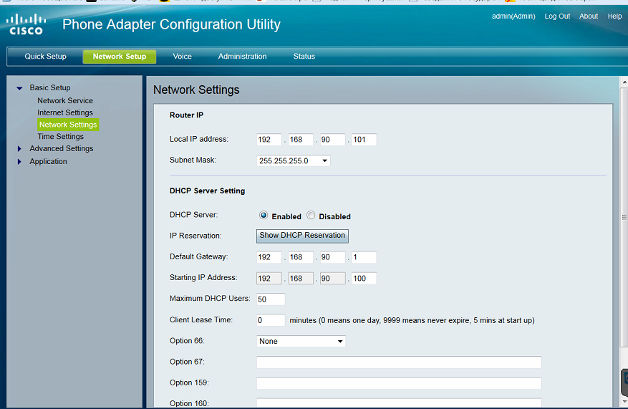Viewport: 628px width, 409px height.
Task: Select Basic Setup in sidebar
Action: coord(49,87)
